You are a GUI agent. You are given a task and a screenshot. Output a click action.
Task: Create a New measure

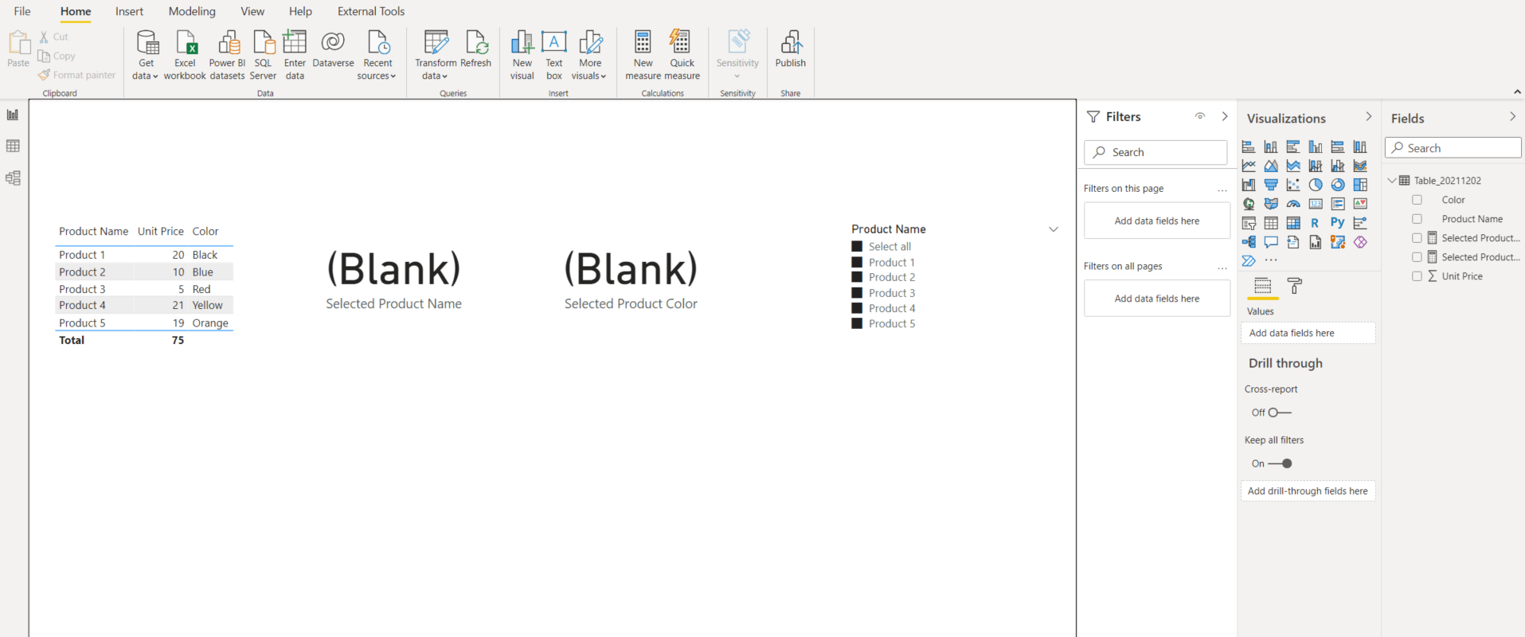coord(643,55)
